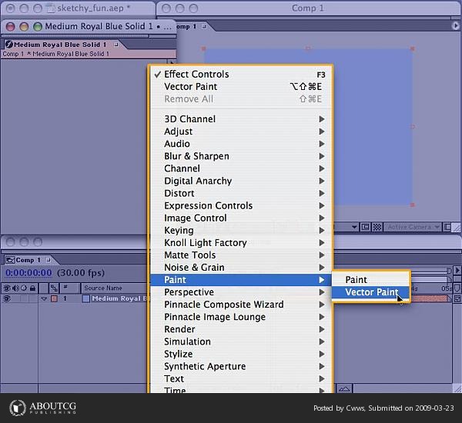Click the timeline right-arrow options button
The height and width of the screenshot is (423, 462).
457,270
